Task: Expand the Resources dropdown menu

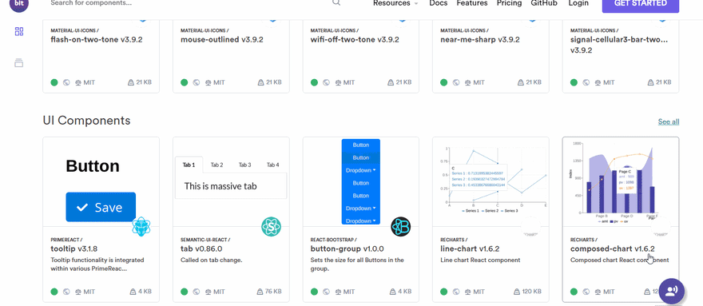Action: coord(395,3)
